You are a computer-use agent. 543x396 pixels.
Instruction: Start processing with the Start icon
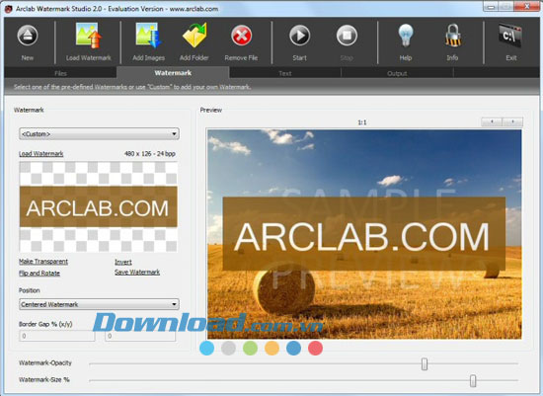(x=299, y=36)
